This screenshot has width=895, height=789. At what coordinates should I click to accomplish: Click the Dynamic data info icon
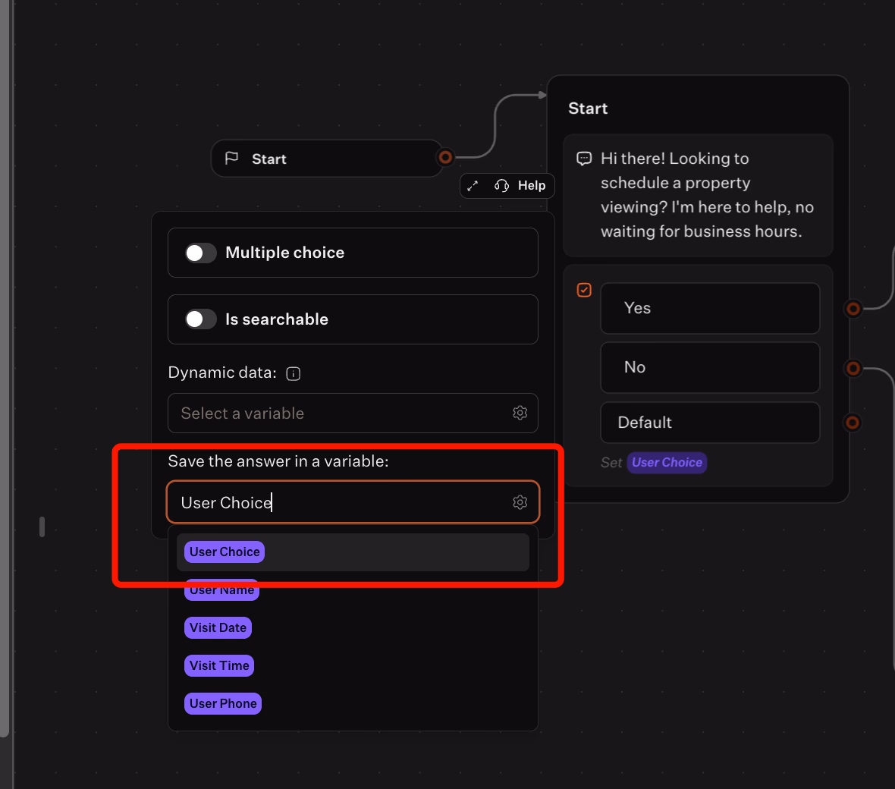294,373
